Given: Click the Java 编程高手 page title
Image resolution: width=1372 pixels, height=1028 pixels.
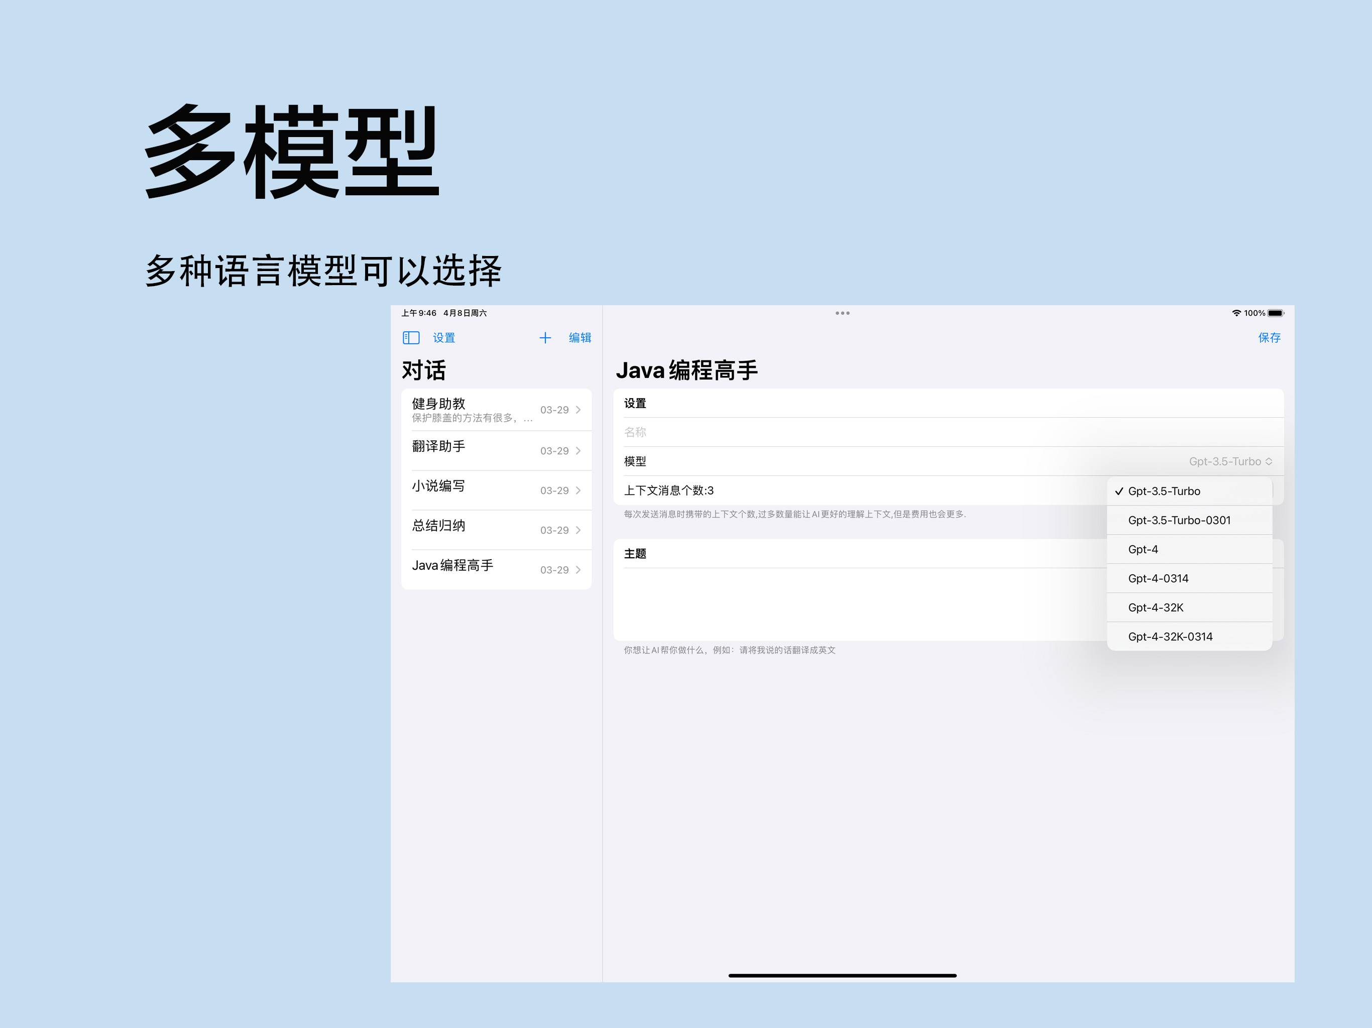Looking at the screenshot, I should pyautogui.click(x=687, y=371).
